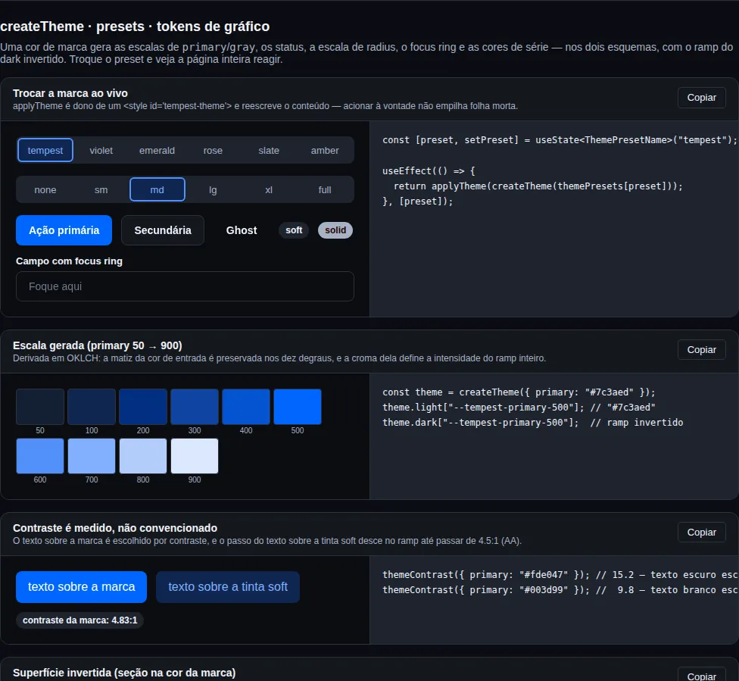Click the 'contraste da marca: 4.83:1' badge
Image resolution: width=739 pixels, height=681 pixels.
click(80, 620)
